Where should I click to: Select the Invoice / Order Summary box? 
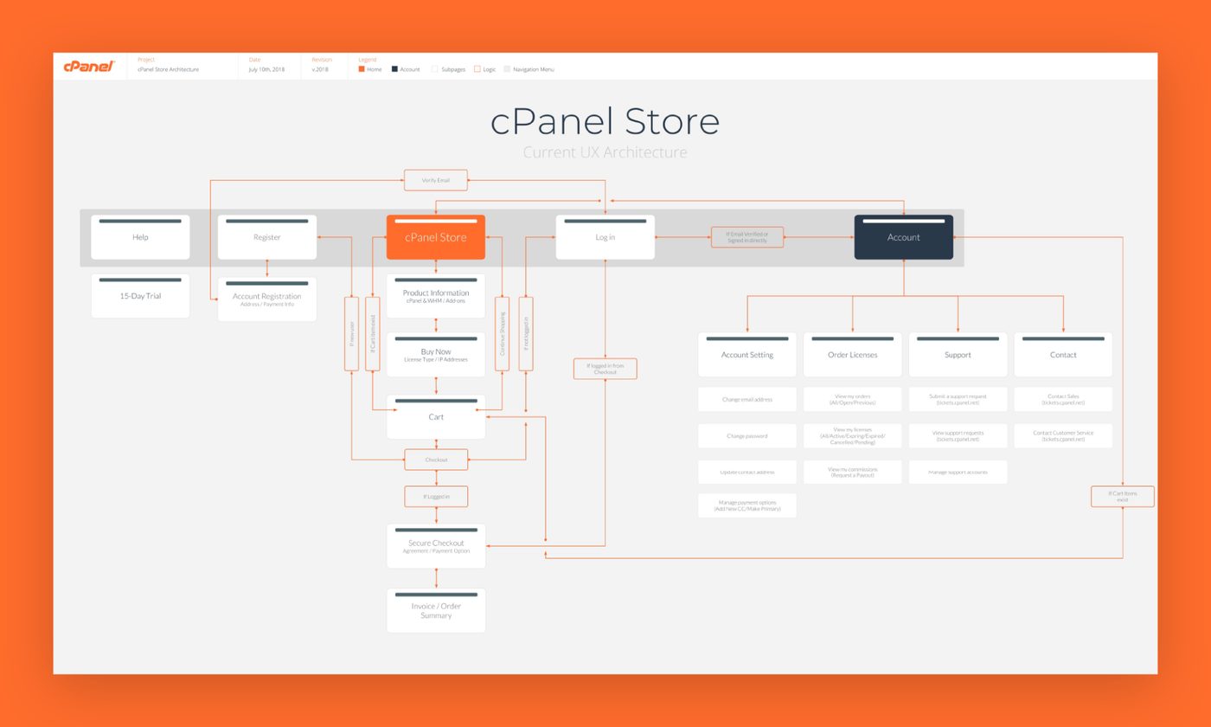(436, 610)
